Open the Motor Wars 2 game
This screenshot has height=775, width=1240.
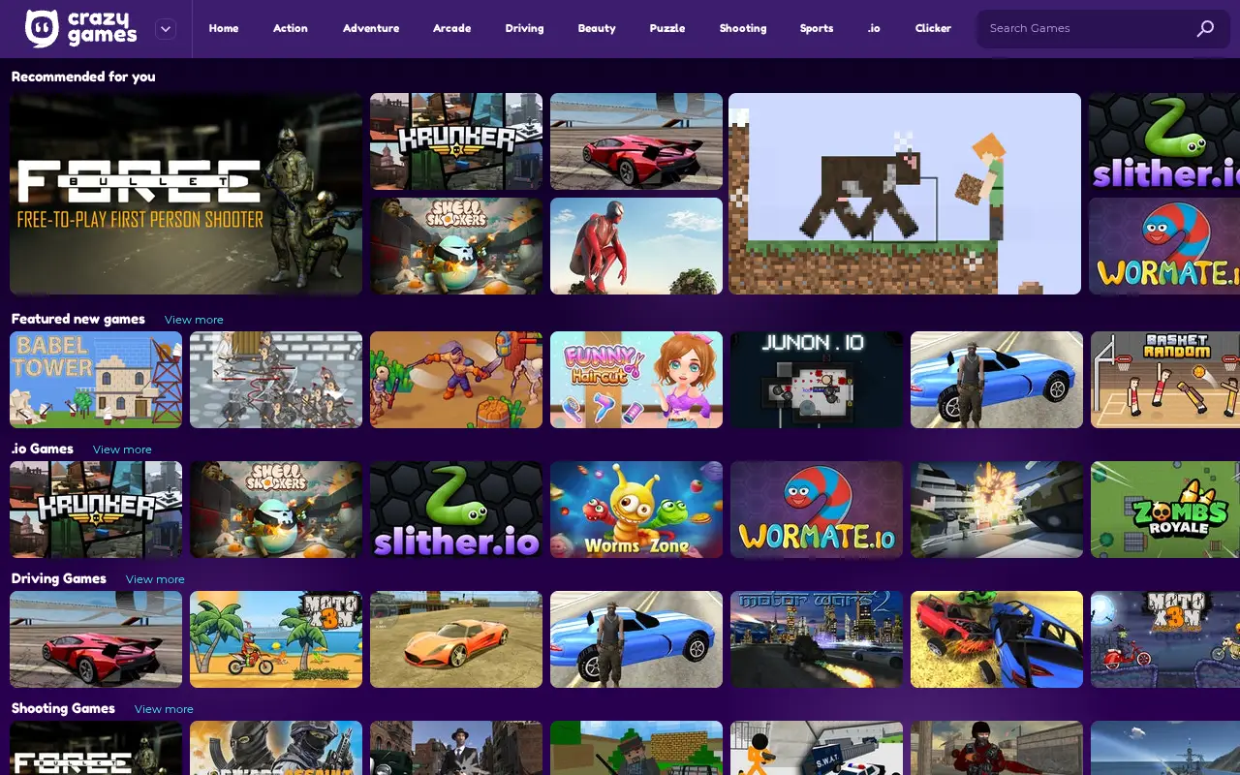[x=817, y=639]
